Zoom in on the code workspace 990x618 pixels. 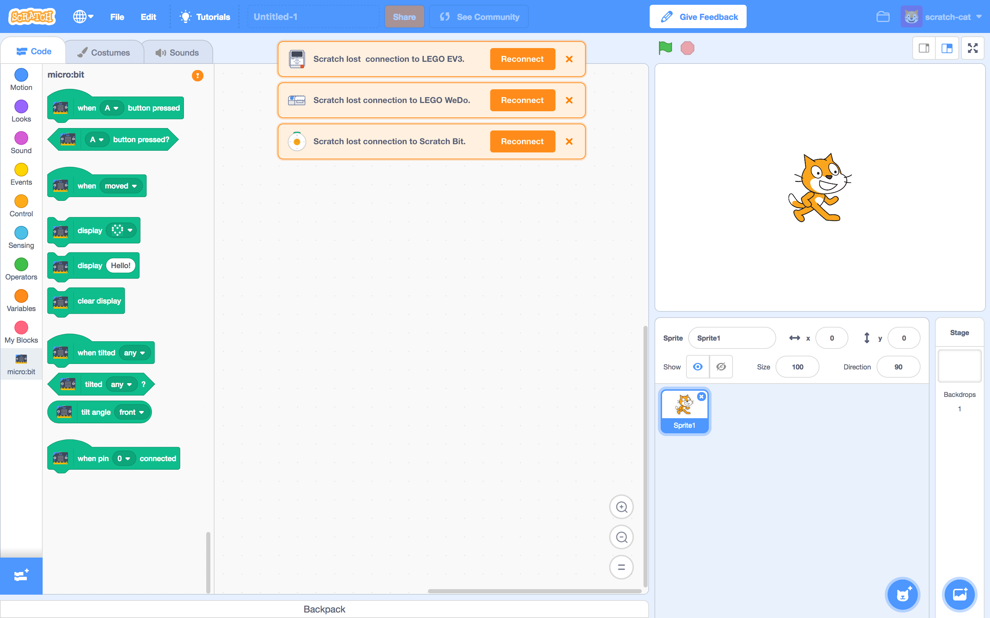coord(621,507)
